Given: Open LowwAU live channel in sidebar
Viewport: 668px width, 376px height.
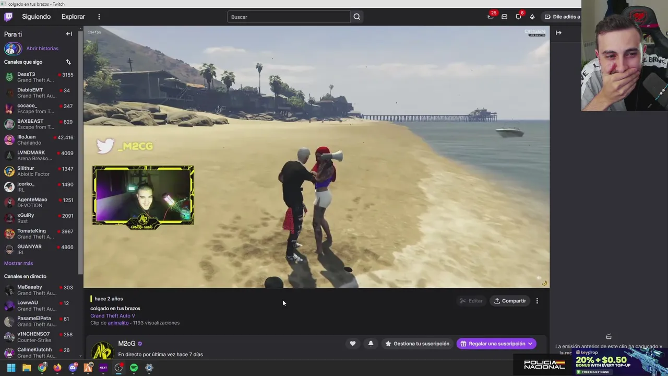Looking at the screenshot, I should pos(39,305).
